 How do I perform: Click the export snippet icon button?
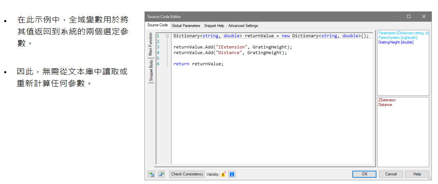[161, 174]
